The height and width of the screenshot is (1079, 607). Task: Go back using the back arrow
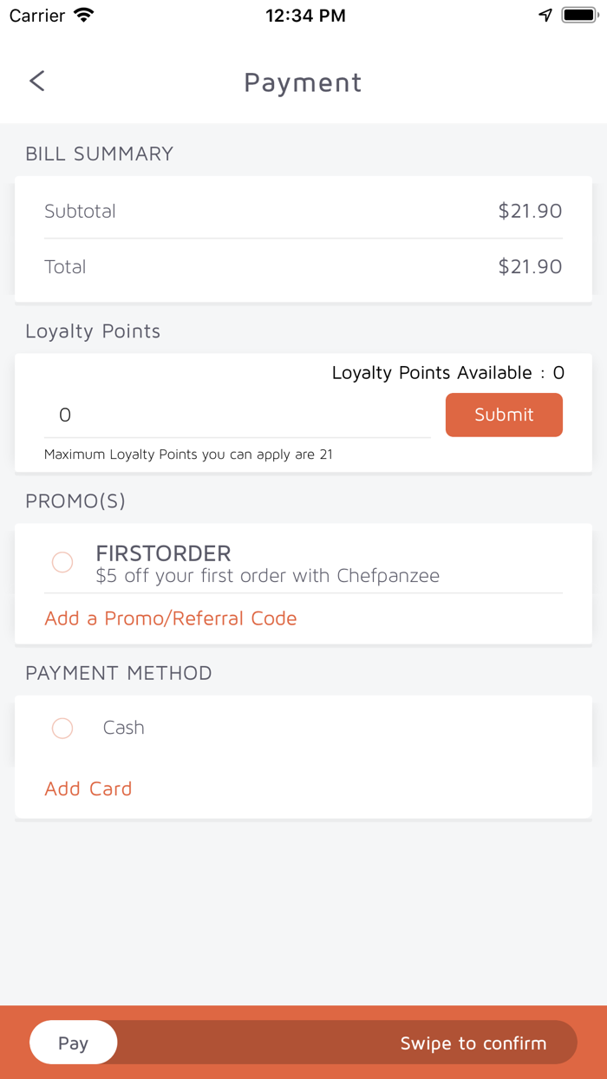[x=36, y=82]
